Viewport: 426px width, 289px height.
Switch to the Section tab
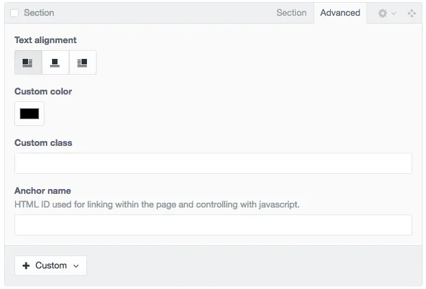pos(291,13)
